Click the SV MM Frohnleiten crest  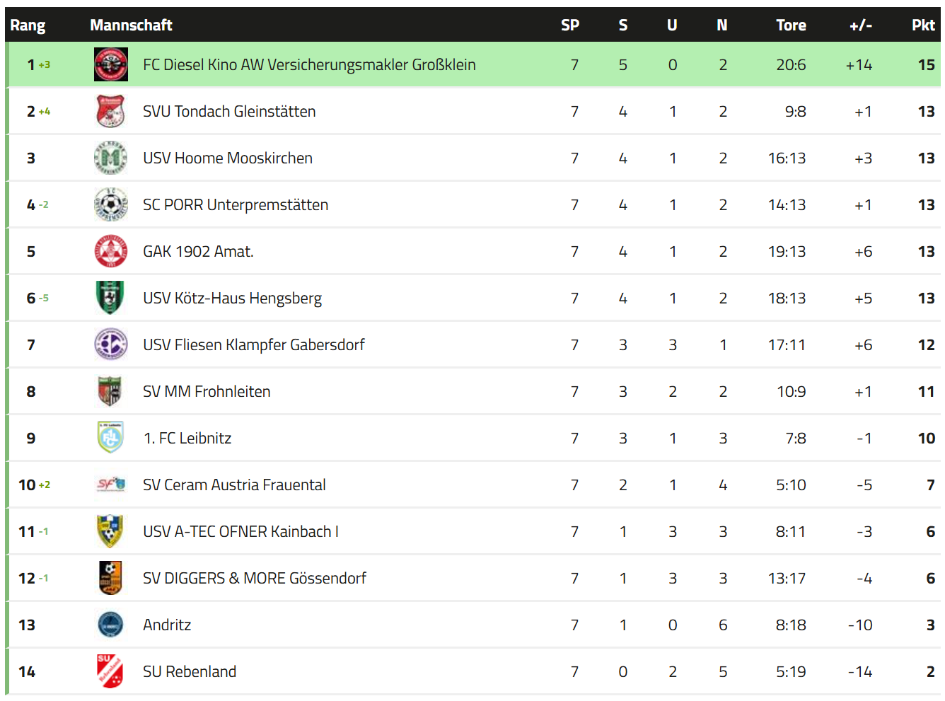coord(110,391)
